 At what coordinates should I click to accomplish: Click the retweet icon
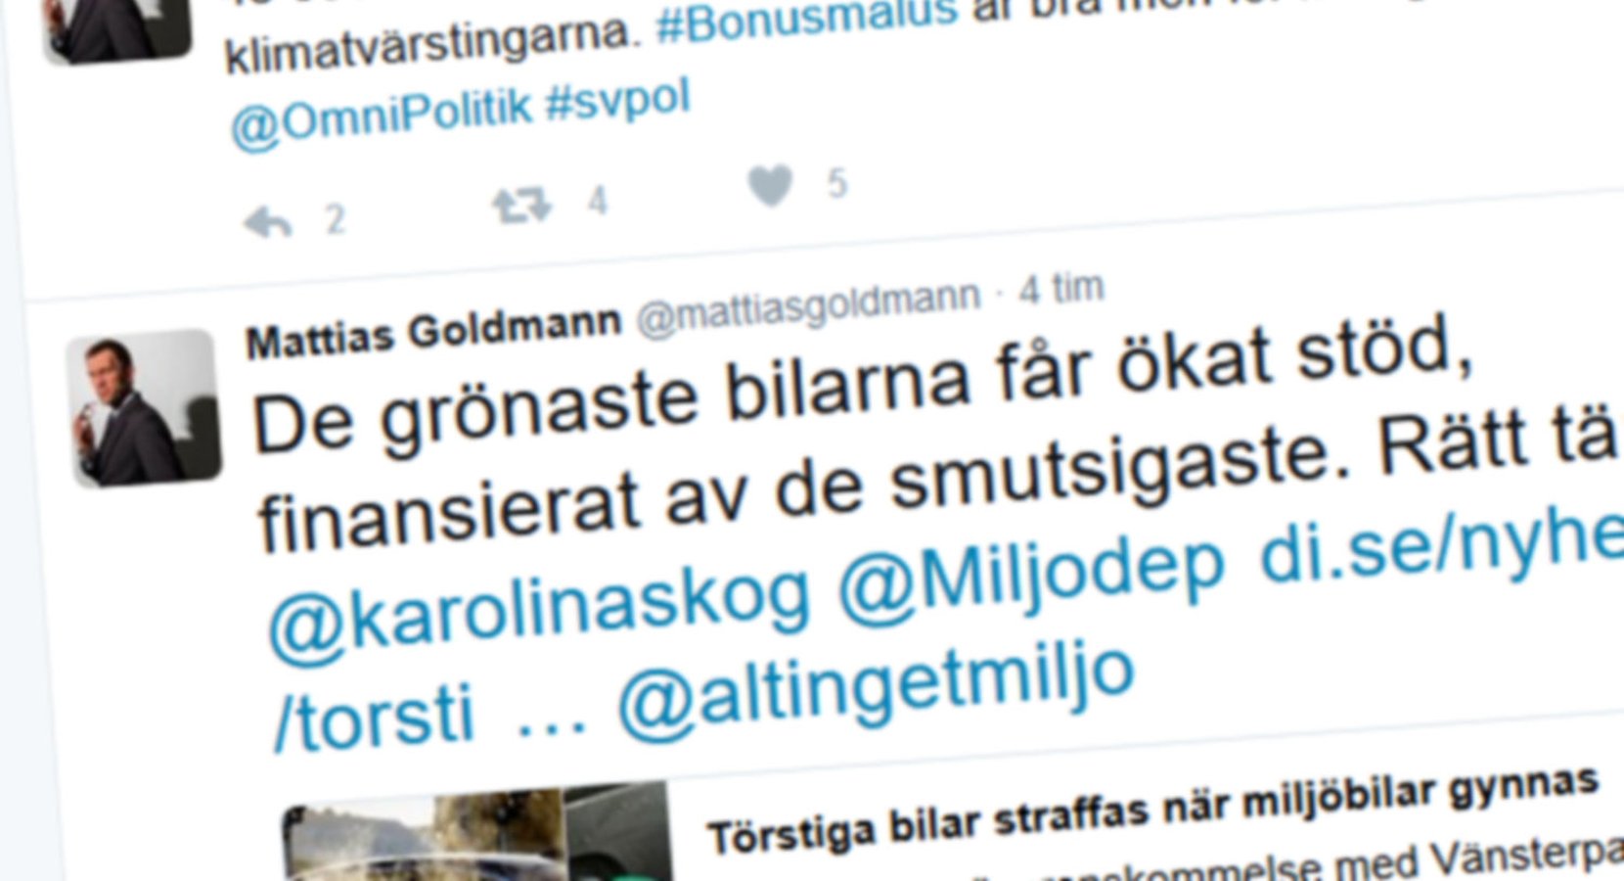[521, 207]
